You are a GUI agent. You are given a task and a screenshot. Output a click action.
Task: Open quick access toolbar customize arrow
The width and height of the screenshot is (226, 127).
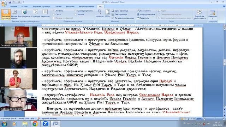(24, 2)
